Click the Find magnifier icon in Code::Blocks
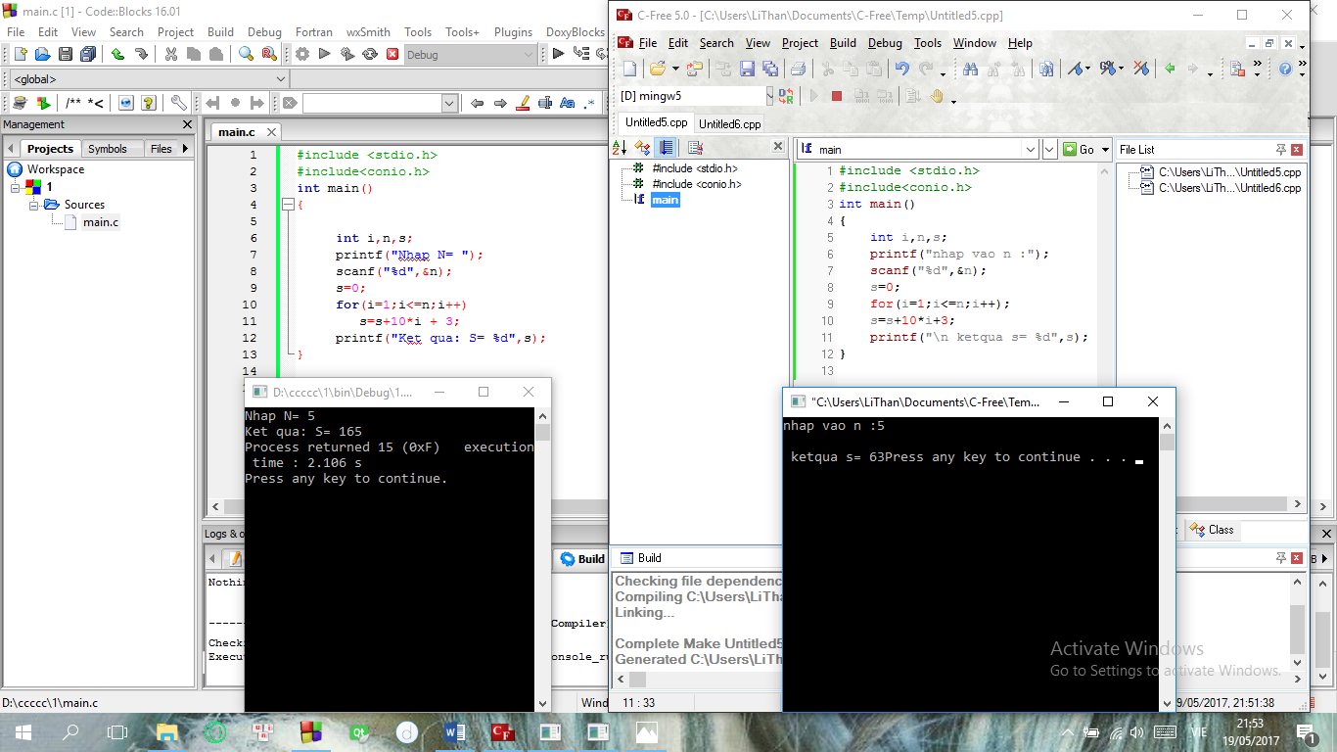 (x=246, y=55)
